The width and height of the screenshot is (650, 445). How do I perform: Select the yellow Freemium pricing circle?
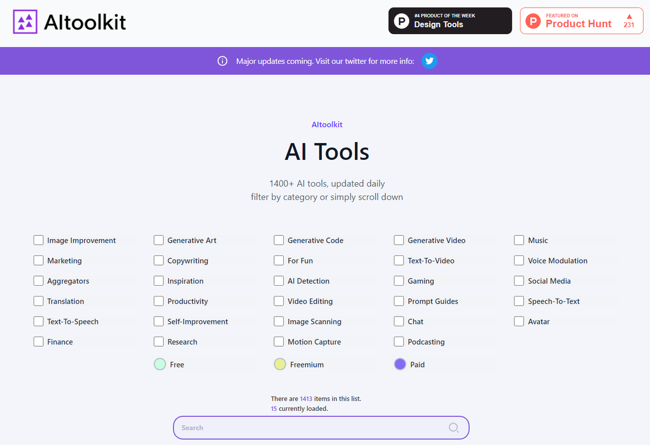(x=280, y=365)
